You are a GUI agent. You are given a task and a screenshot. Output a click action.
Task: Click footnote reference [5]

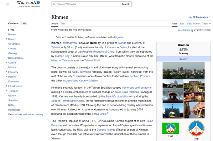(x=108, y=113)
